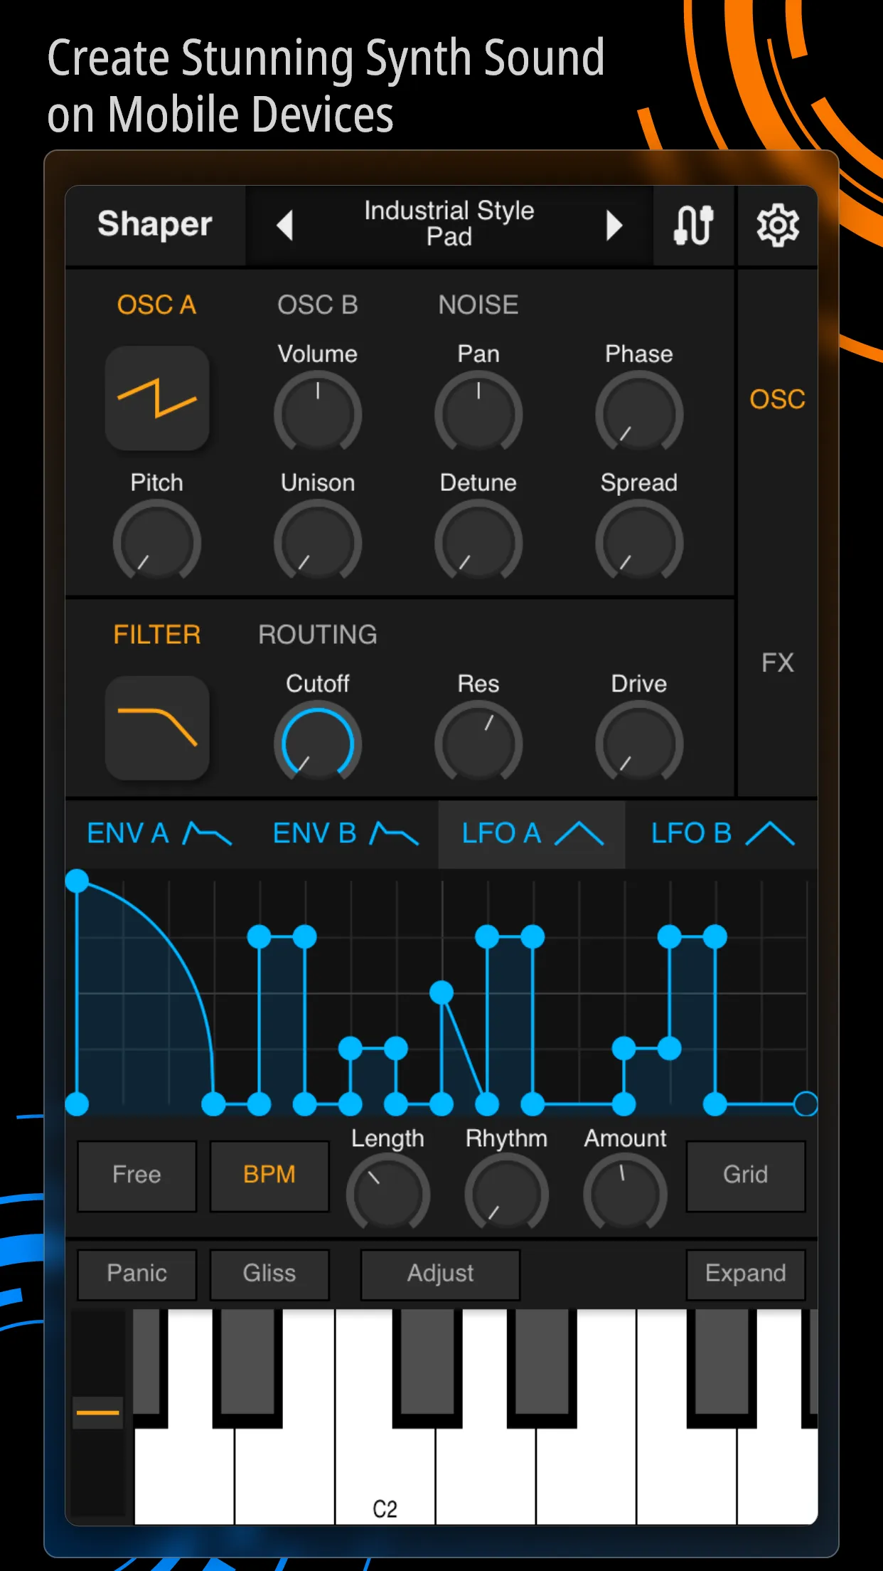The width and height of the screenshot is (883, 1571).
Task: Click the orange pitch bend strip marker
Action: pyautogui.click(x=97, y=1412)
